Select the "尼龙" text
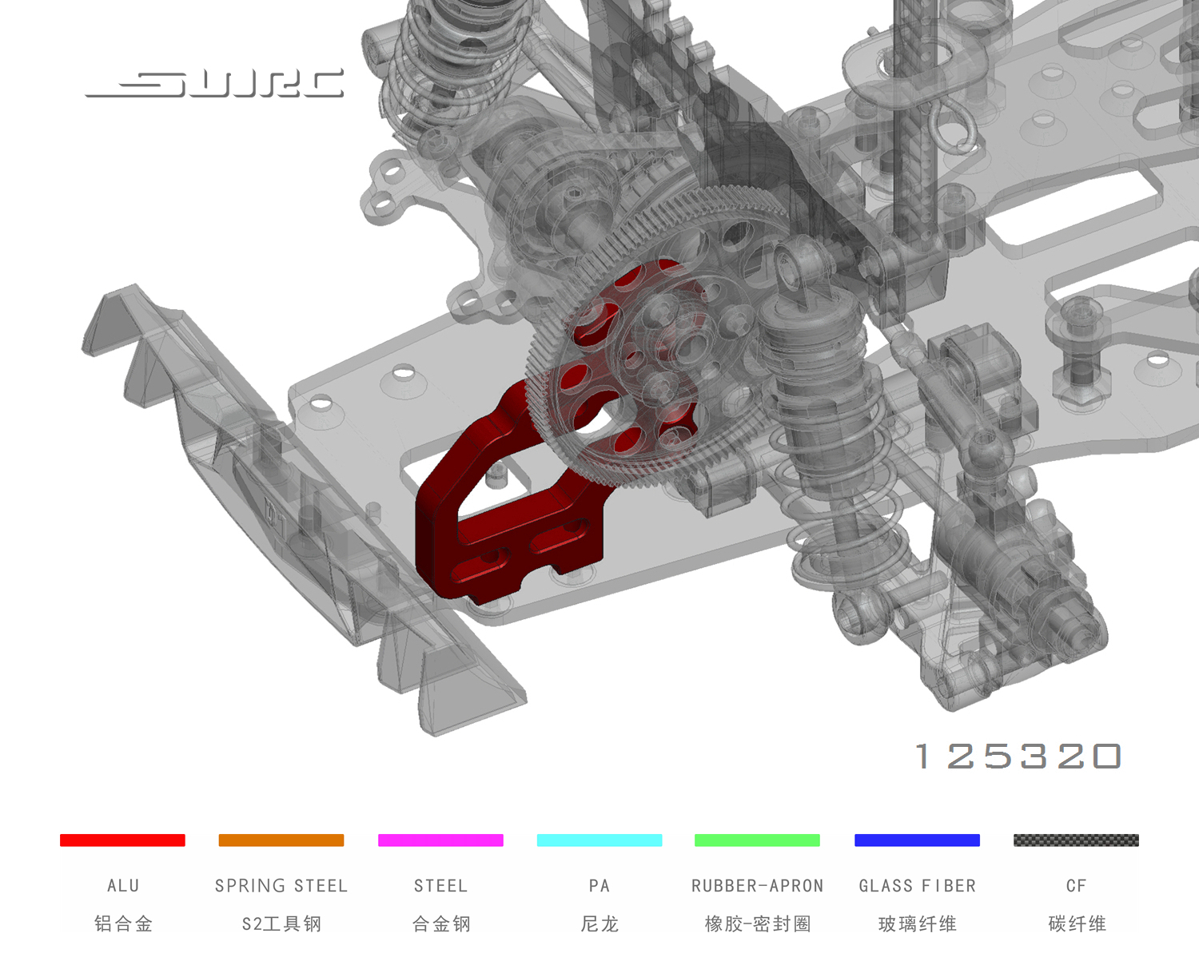This screenshot has height=961, width=1199. click(x=599, y=924)
